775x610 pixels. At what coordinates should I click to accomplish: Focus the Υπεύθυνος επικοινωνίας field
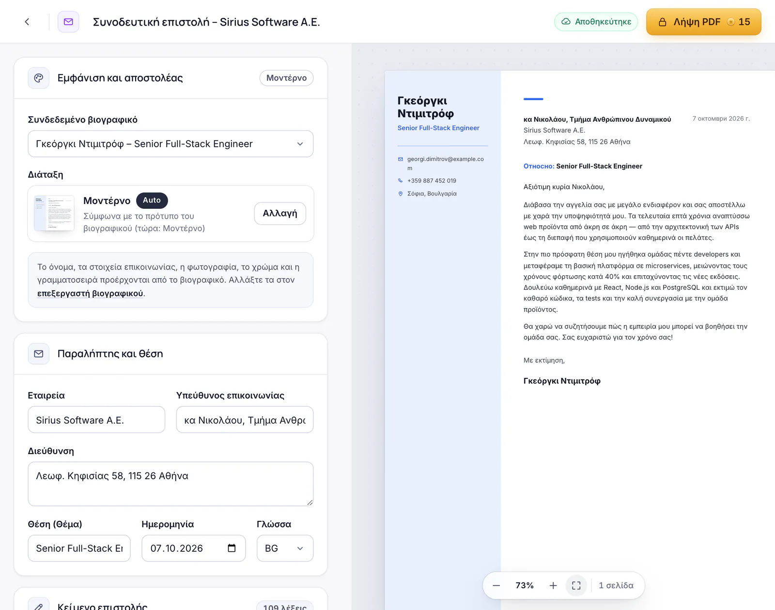pyautogui.click(x=245, y=420)
